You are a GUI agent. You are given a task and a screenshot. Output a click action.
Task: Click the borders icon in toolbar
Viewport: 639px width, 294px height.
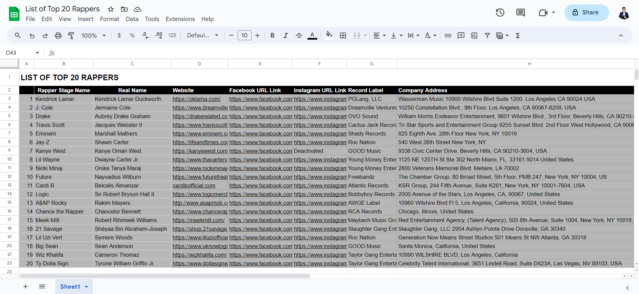click(x=343, y=36)
